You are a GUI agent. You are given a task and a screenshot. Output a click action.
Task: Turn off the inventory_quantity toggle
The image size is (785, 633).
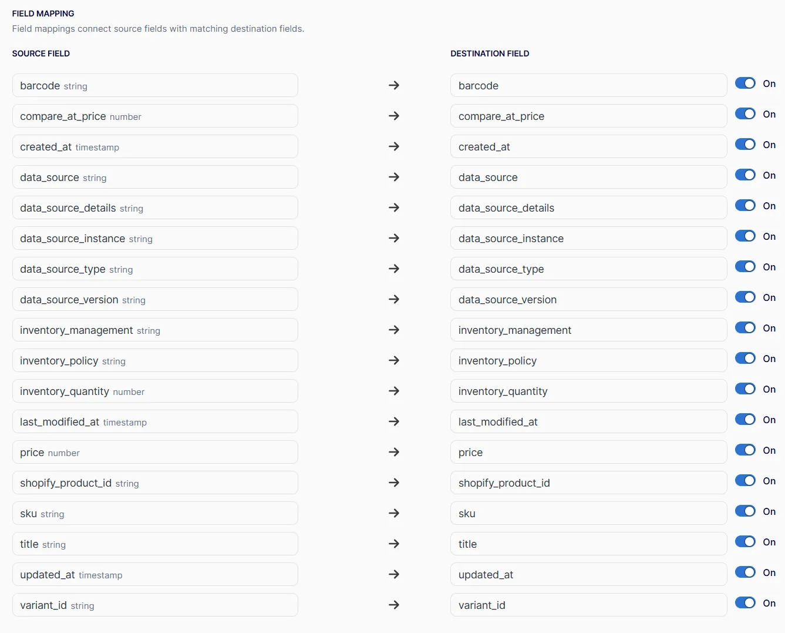click(x=745, y=389)
